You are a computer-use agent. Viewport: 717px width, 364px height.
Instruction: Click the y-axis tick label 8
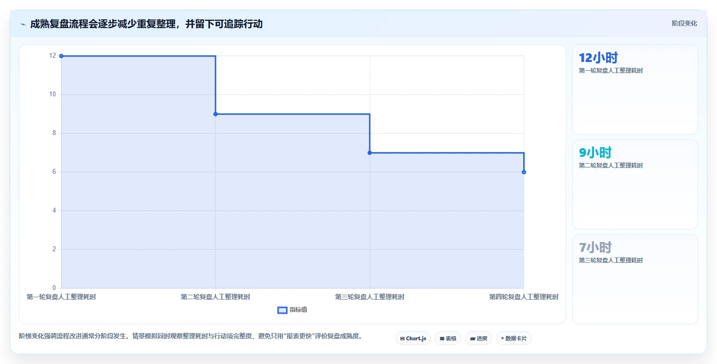pos(54,133)
